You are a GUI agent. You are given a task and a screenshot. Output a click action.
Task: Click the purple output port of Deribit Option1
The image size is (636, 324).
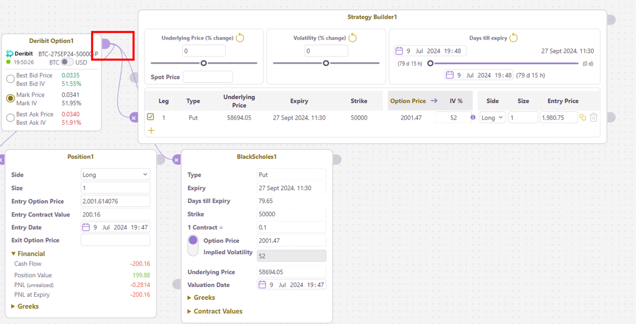106,44
